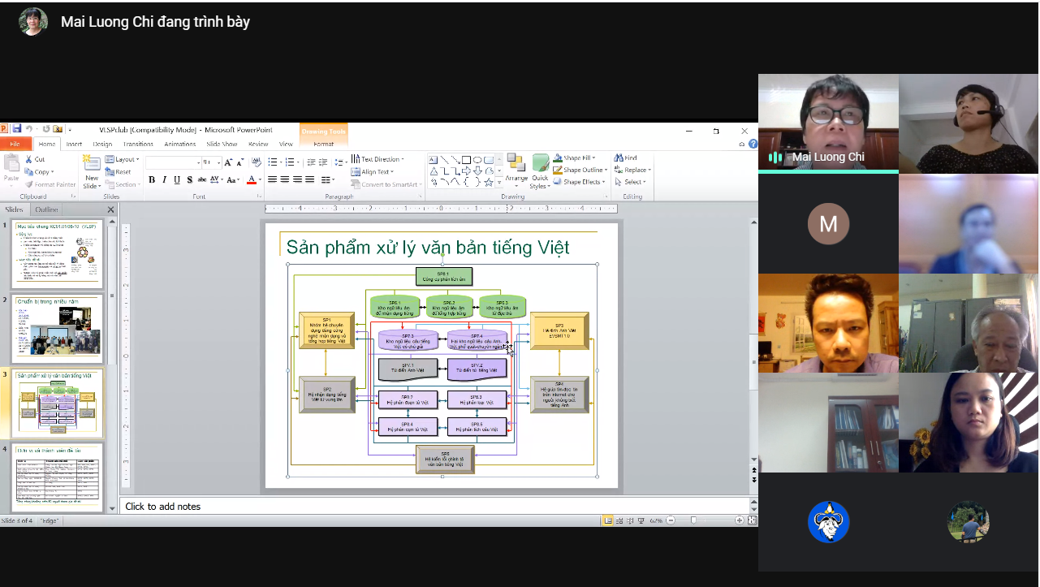Expand the Shape Outline dropdown

(x=581, y=170)
